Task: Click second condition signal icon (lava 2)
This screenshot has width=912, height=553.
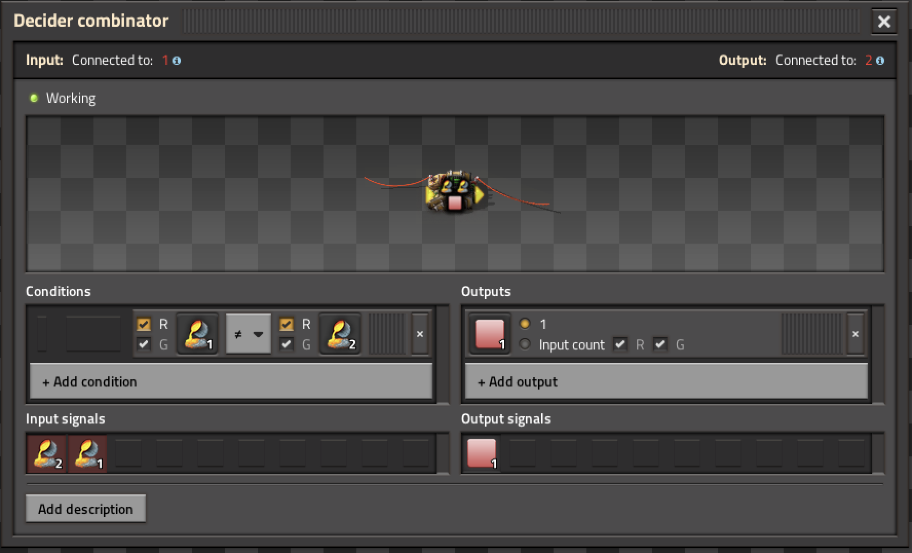Action: (340, 334)
